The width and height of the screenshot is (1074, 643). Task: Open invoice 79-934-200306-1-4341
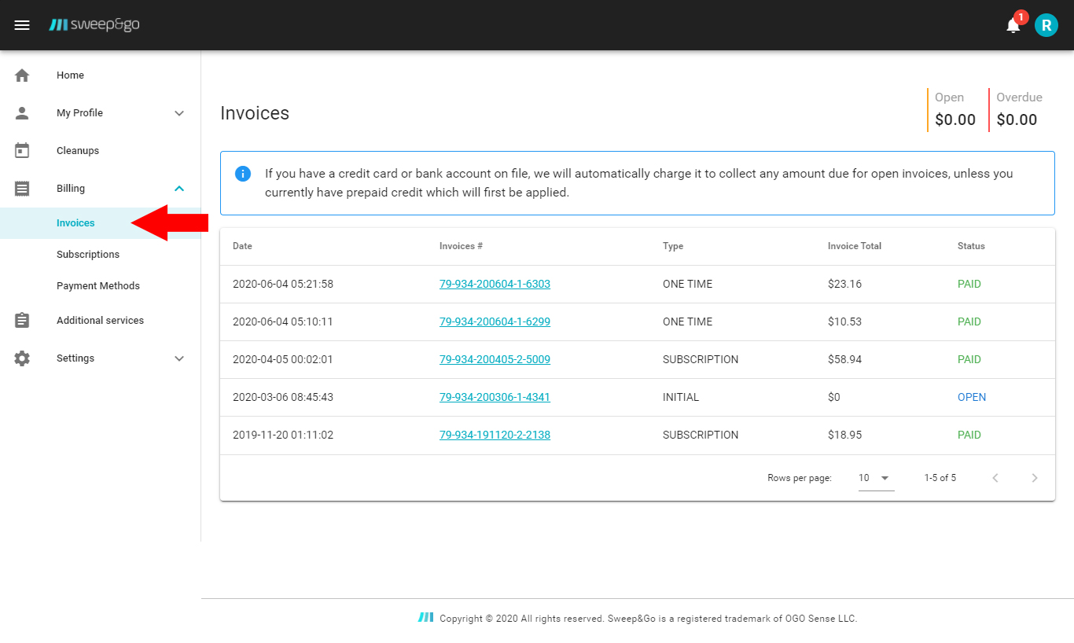pos(495,397)
